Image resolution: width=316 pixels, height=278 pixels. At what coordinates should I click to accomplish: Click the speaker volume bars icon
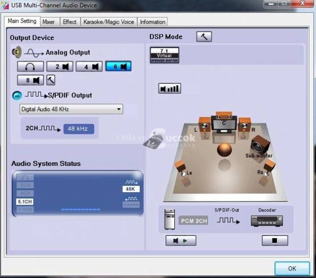tap(169, 89)
